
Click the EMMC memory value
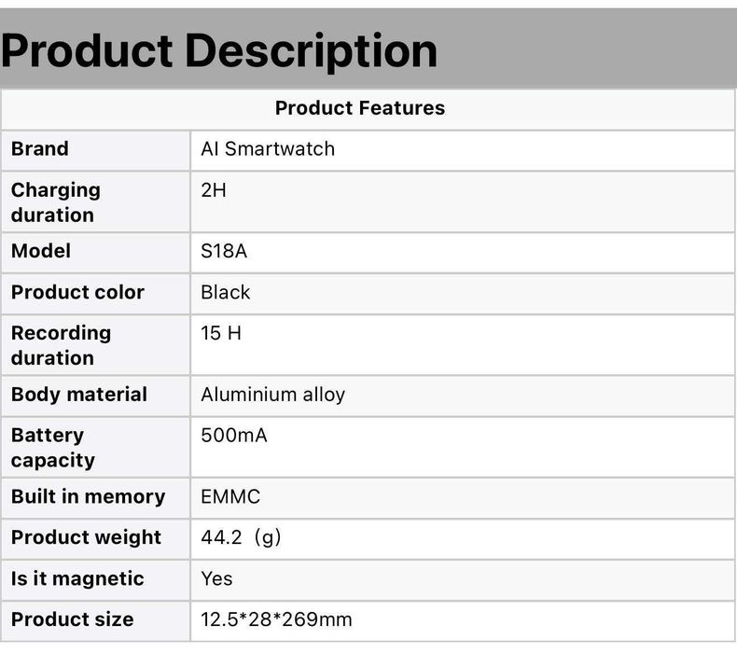pos(230,497)
